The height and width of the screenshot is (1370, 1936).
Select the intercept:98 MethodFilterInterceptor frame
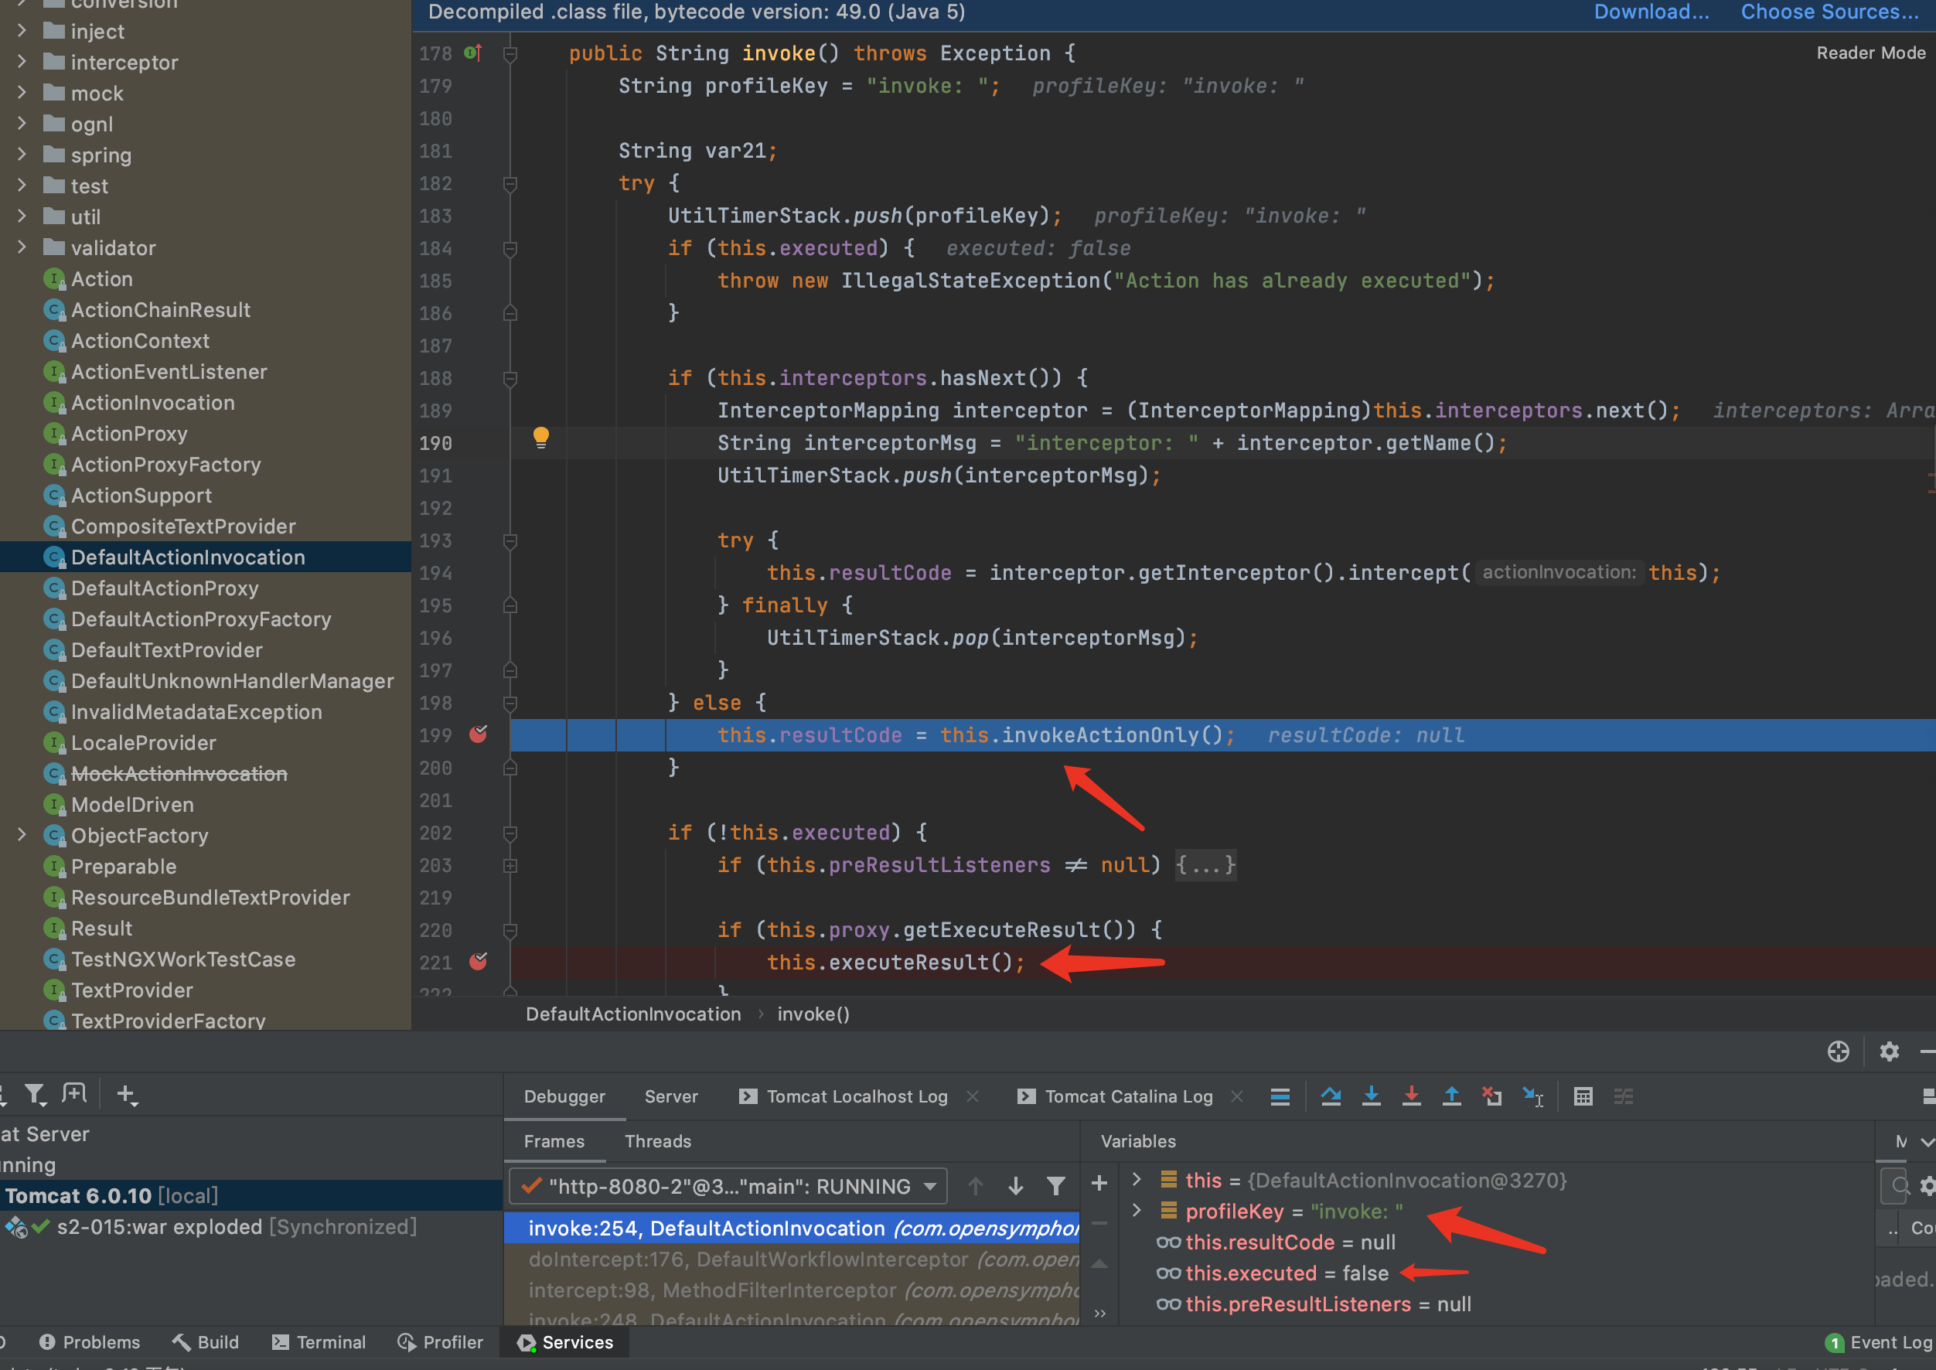pos(792,1290)
